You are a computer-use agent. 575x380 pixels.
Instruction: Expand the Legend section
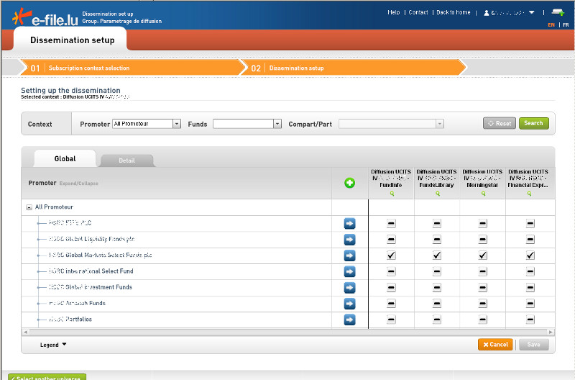pyautogui.click(x=53, y=345)
